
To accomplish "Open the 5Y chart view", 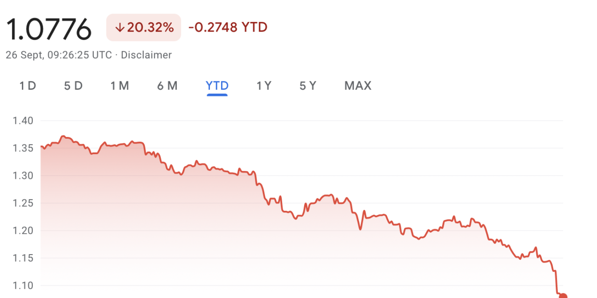I will point(308,86).
